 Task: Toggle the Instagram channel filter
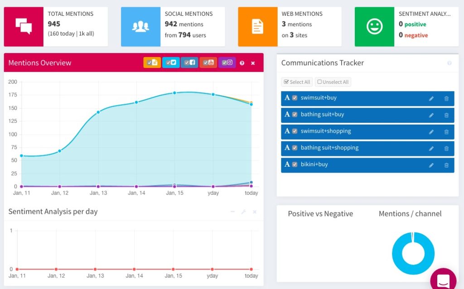click(x=227, y=63)
